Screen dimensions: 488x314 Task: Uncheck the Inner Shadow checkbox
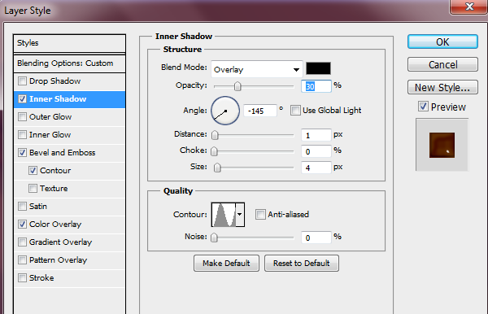point(23,99)
